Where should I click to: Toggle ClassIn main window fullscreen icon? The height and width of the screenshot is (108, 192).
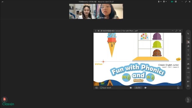pos(186,2)
